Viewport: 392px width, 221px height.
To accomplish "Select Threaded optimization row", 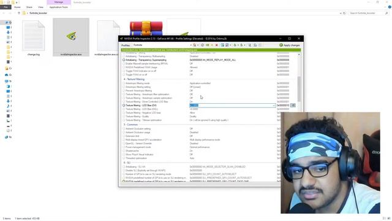I will click(x=202, y=158).
